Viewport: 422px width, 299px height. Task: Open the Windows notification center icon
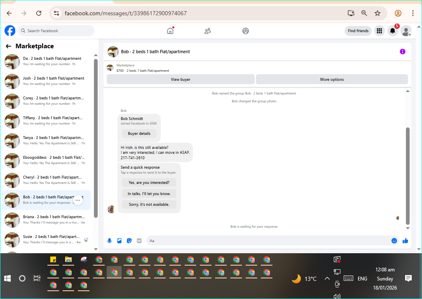408,278
